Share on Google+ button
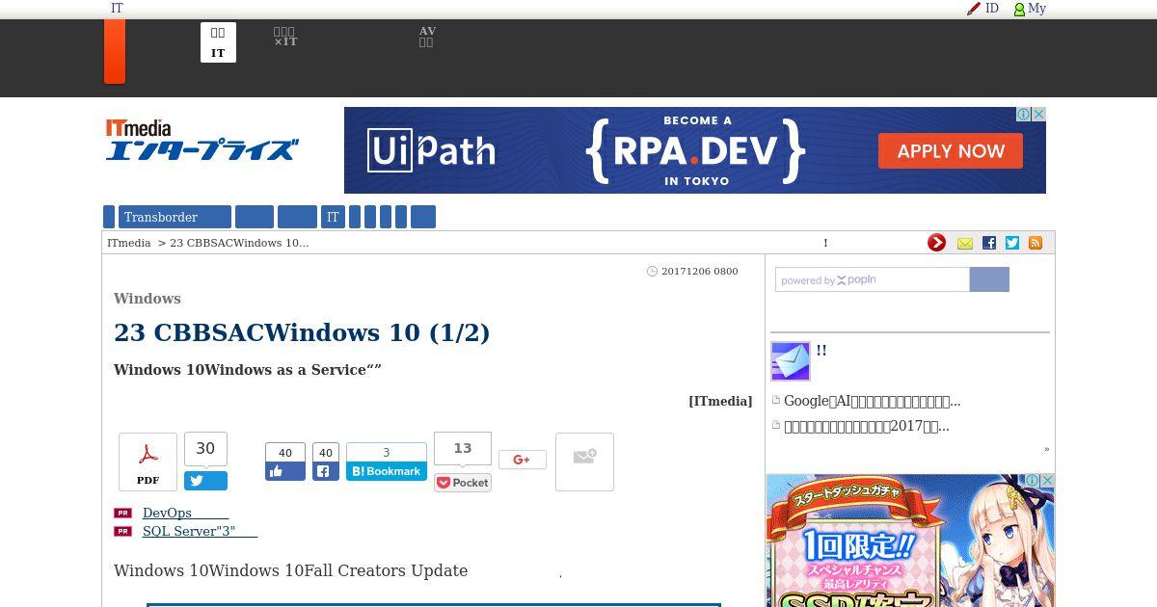 pos(523,460)
